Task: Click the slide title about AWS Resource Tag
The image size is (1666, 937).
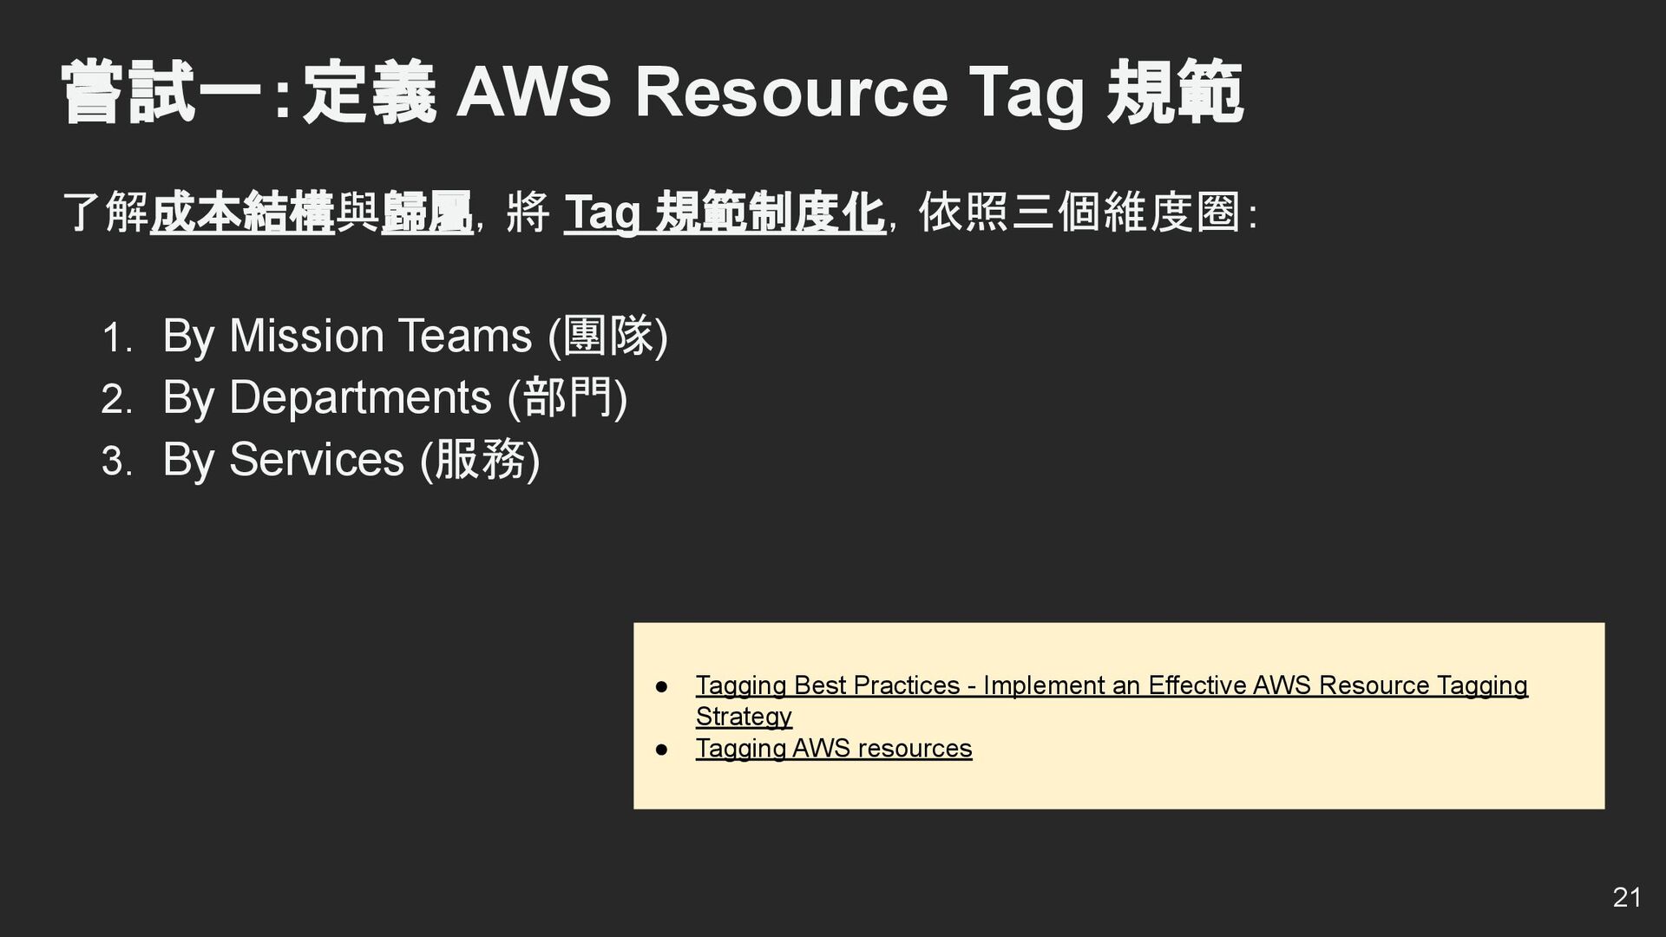Action: click(653, 92)
